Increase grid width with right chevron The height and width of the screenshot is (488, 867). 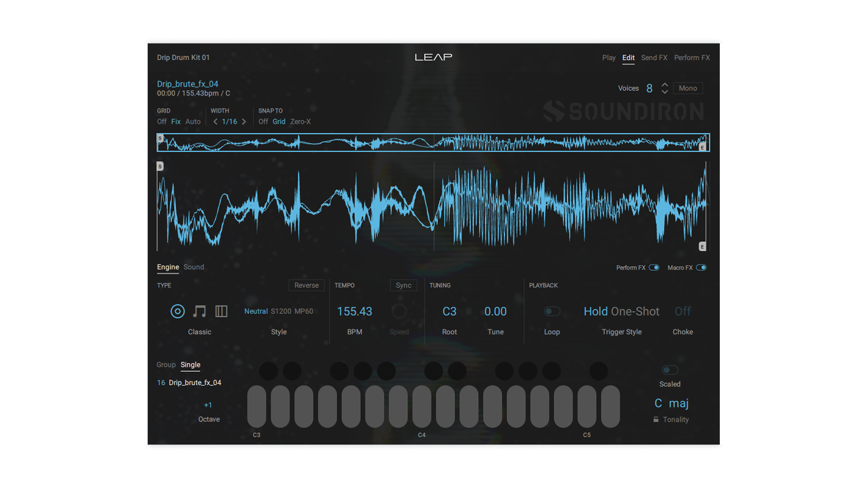244,122
